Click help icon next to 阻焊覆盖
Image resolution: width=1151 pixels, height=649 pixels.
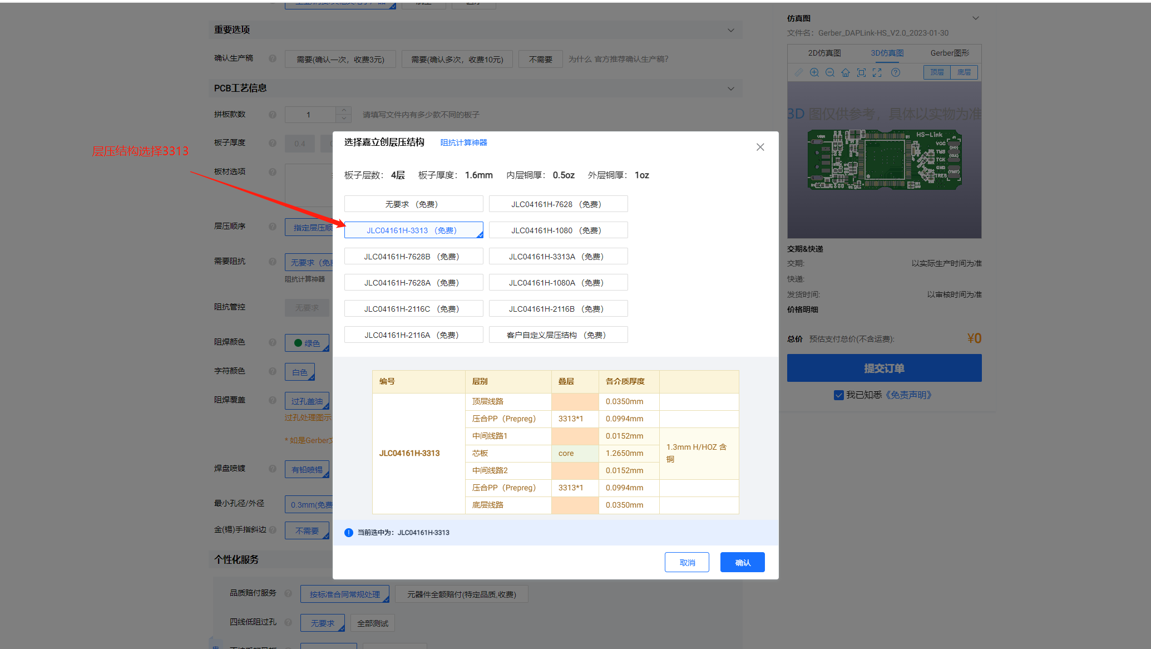pyautogui.click(x=273, y=400)
